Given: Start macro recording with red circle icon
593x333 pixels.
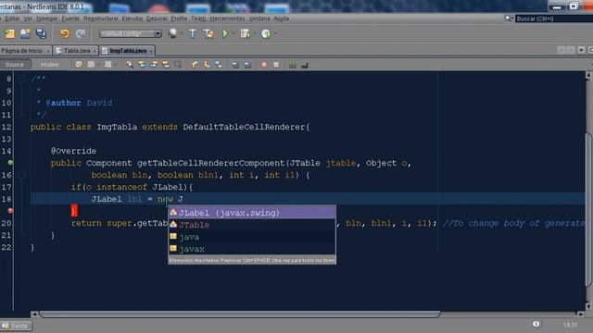Looking at the screenshot, I should point(264,65).
